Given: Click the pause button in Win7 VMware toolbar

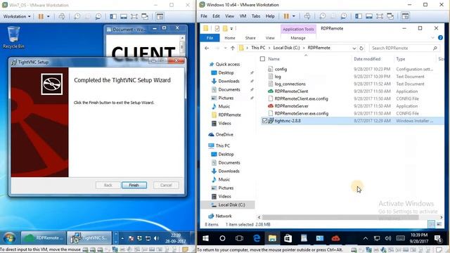Looking at the screenshot, I should point(41,16).
